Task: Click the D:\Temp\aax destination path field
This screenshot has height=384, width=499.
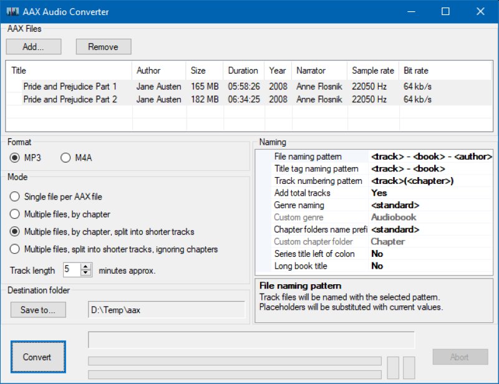Action: point(165,310)
